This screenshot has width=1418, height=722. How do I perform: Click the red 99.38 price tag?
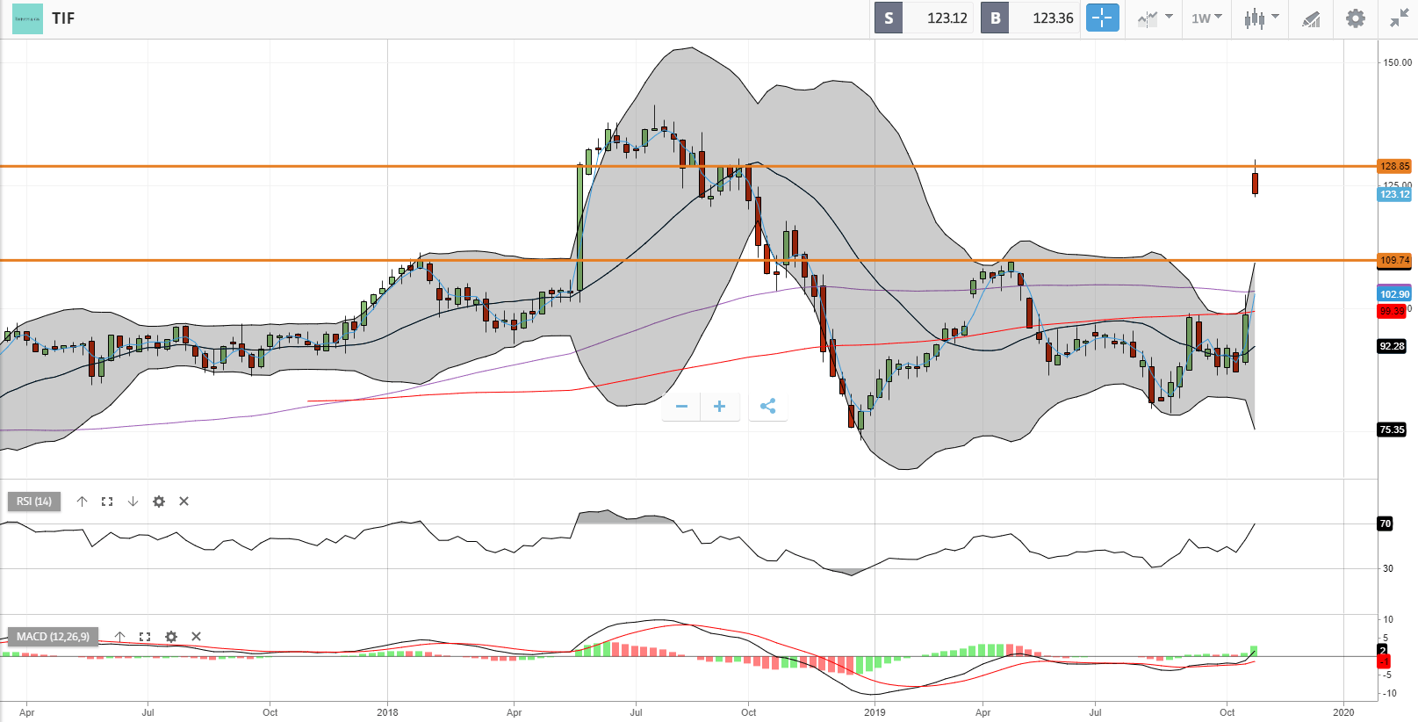[x=1391, y=311]
